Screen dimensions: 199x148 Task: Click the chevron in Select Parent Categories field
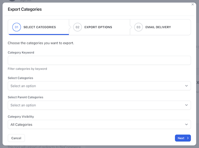(x=186, y=105)
